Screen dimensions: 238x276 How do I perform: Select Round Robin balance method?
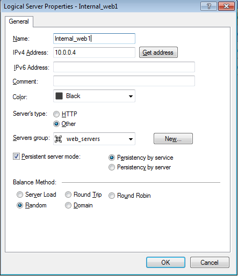pyautogui.click(x=112, y=196)
